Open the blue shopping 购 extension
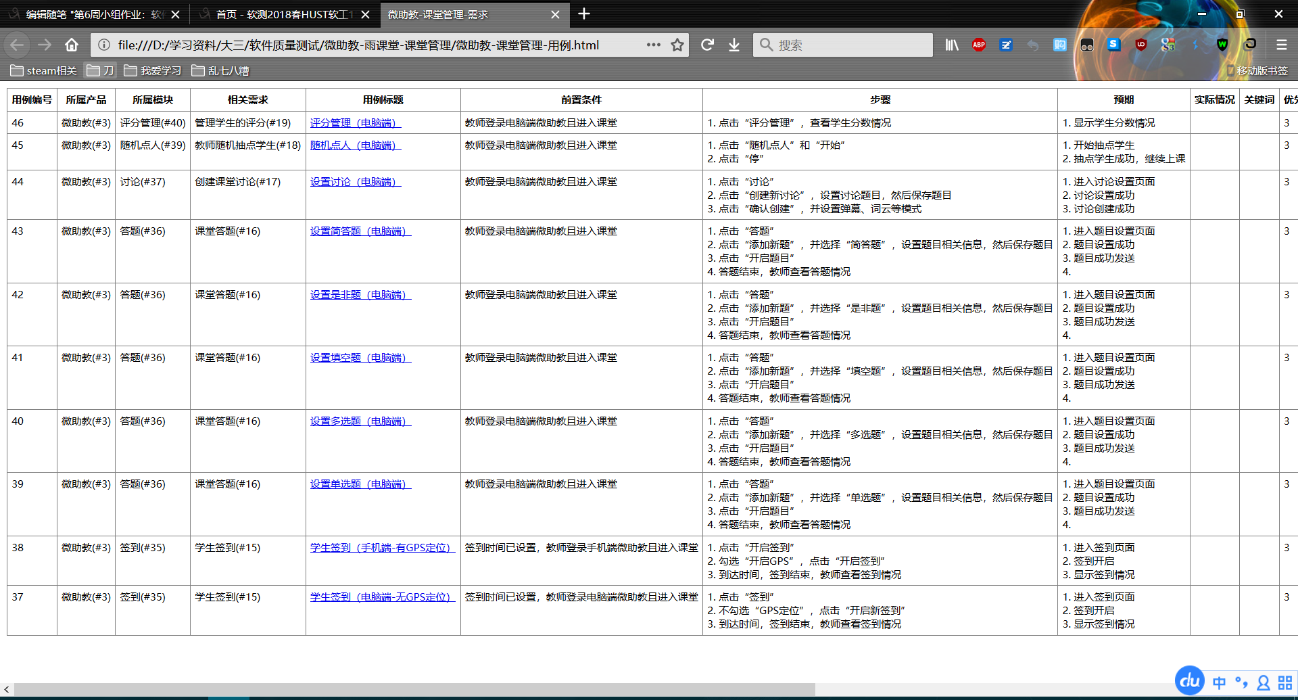The height and width of the screenshot is (700, 1298). point(1060,45)
